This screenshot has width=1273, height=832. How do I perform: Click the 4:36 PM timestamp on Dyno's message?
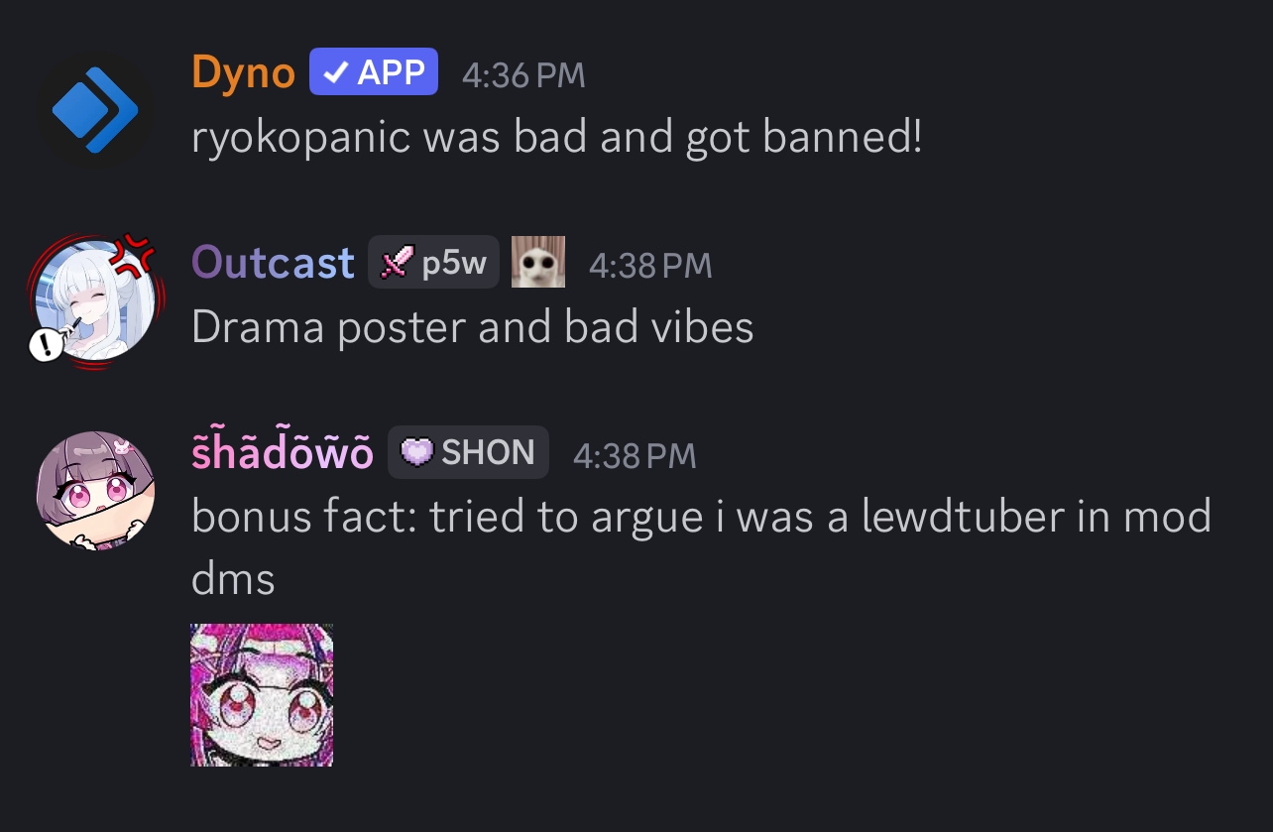tap(523, 75)
